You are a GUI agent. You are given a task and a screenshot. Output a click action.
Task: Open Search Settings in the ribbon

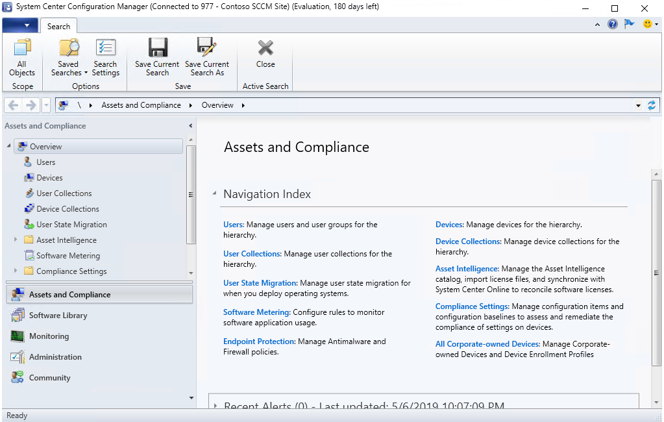(105, 58)
